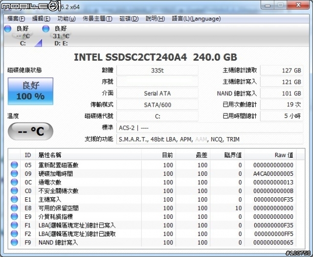
Task: Click raw value 000000000065
Action: (273, 242)
